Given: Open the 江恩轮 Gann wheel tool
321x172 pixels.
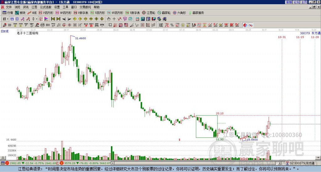Looking at the screenshot, I should (x=149, y=13).
